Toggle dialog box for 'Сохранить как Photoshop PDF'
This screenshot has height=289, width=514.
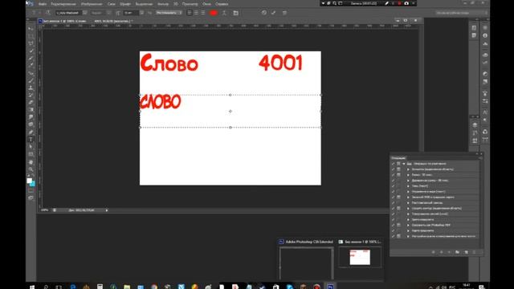398,225
